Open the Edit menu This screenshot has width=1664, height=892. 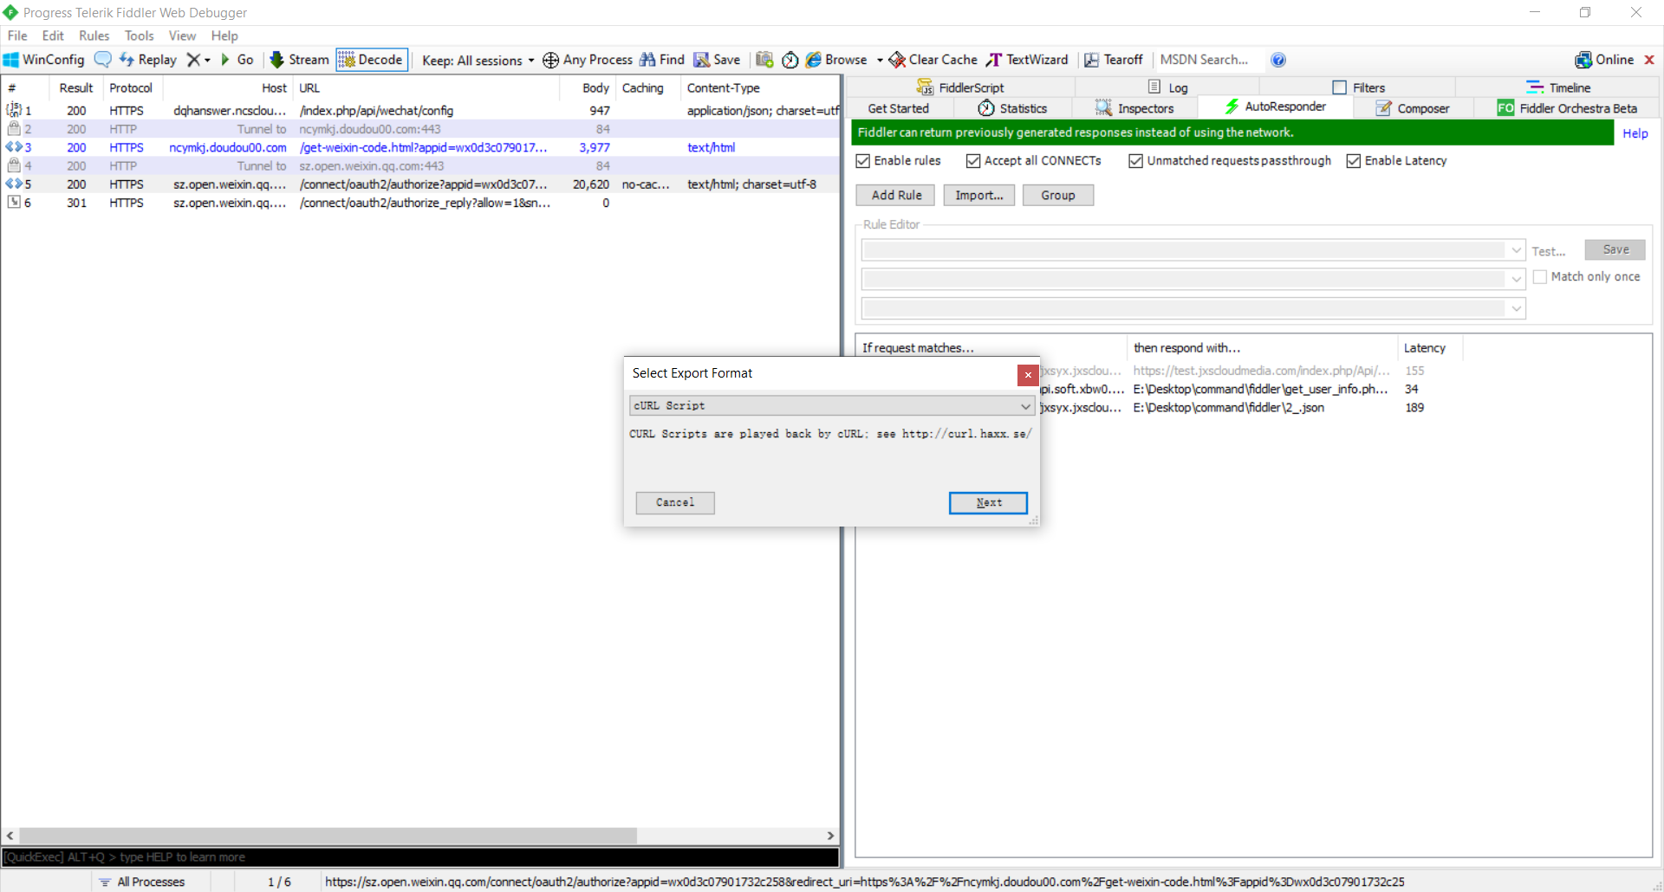(x=53, y=36)
